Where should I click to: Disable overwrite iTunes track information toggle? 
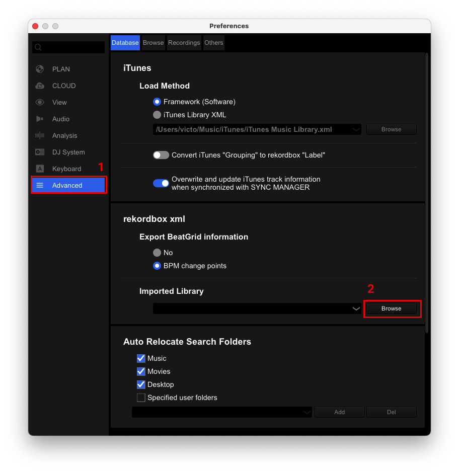(x=161, y=183)
